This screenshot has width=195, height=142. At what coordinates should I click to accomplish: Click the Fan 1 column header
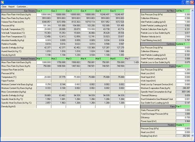pyautogui.click(x=183, y=107)
